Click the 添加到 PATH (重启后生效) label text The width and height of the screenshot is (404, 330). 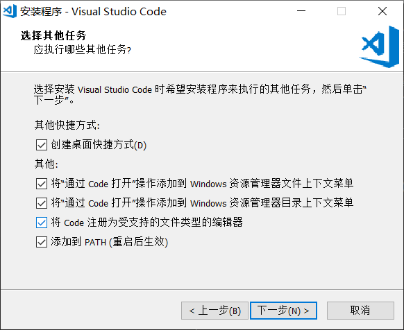point(110,242)
